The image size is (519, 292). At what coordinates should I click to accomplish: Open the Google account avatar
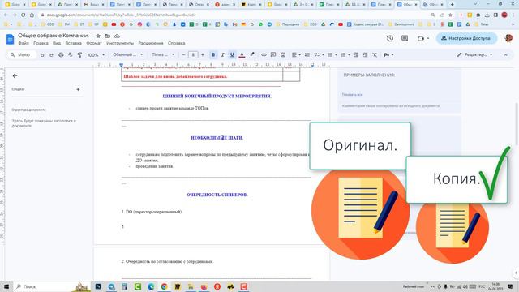click(508, 38)
